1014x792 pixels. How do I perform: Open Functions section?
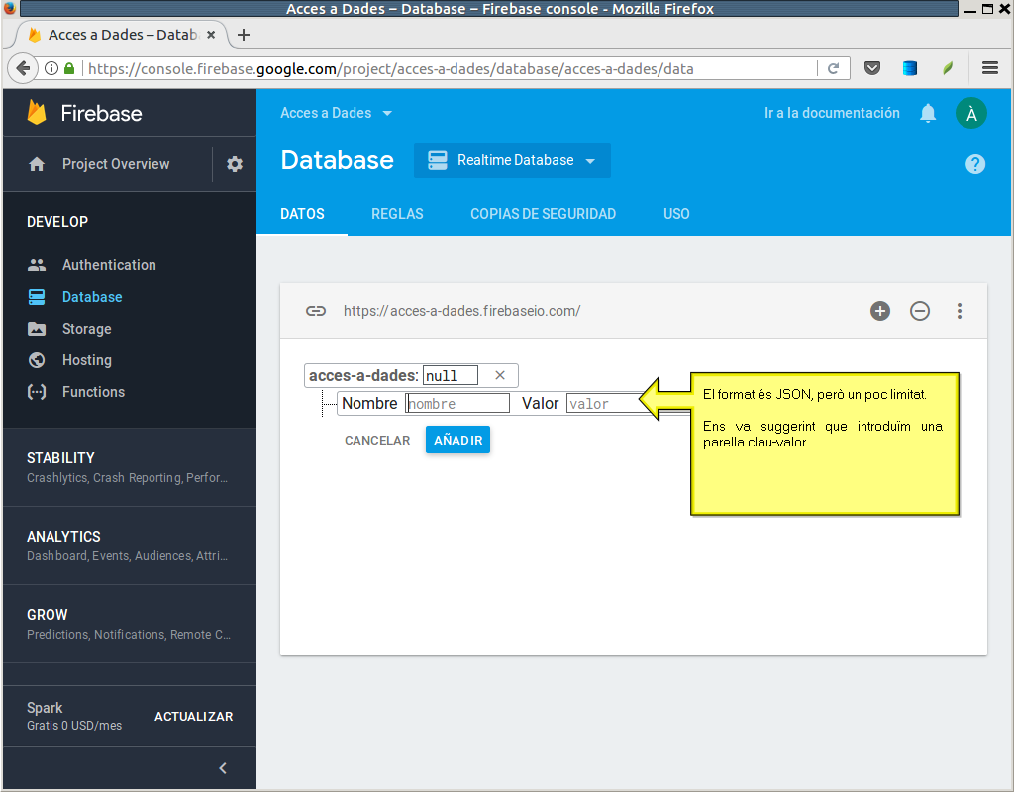pyautogui.click(x=93, y=392)
